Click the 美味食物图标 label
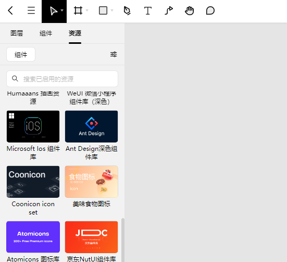287x262 pixels. click(91, 204)
